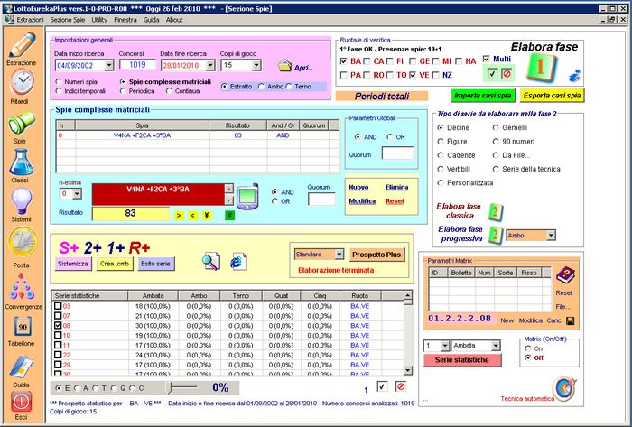Open the Standard prospetto dropdown
Viewport: 632px width, 427px height.
[339, 255]
